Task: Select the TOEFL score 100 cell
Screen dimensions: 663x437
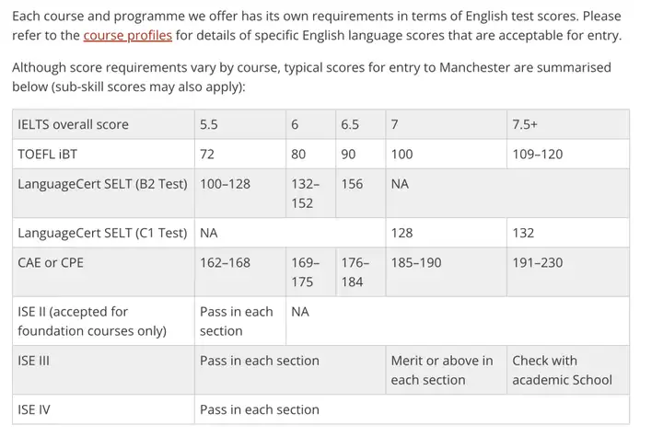Action: (446, 154)
